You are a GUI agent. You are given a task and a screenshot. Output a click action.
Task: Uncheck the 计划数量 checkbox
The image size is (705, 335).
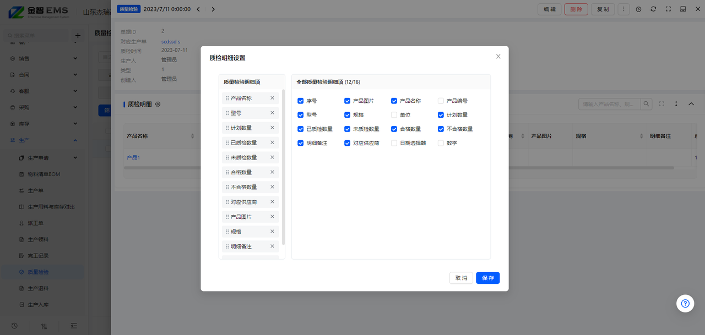(441, 115)
